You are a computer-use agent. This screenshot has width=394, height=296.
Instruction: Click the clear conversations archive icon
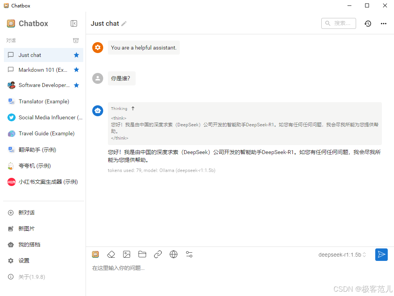pos(76,40)
